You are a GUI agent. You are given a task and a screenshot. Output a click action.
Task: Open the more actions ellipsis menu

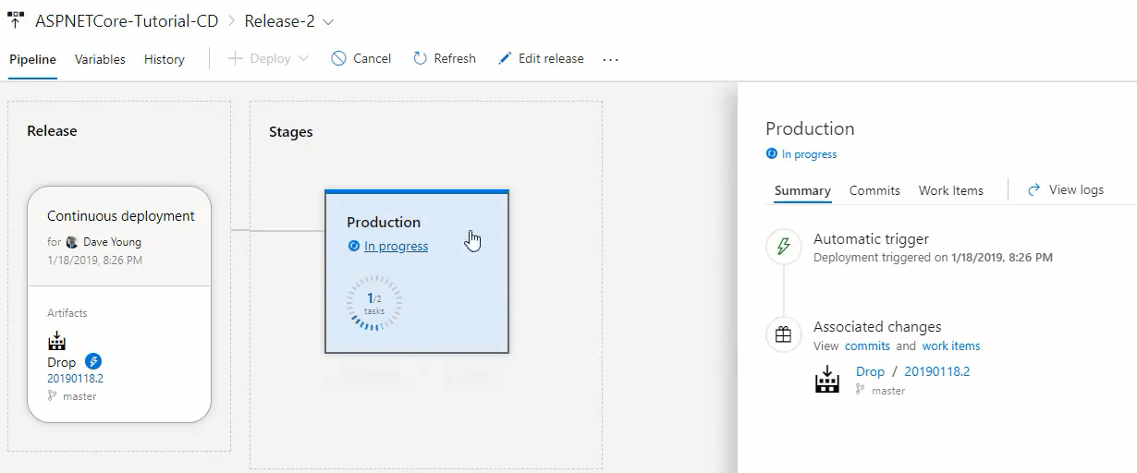[610, 59]
